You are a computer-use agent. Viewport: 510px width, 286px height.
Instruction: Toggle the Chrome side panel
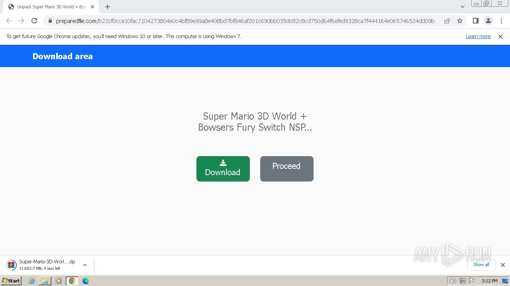[x=476, y=21]
